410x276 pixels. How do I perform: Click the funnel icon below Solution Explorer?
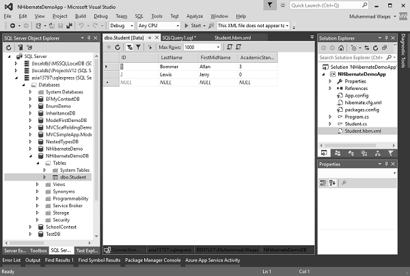click(391, 153)
